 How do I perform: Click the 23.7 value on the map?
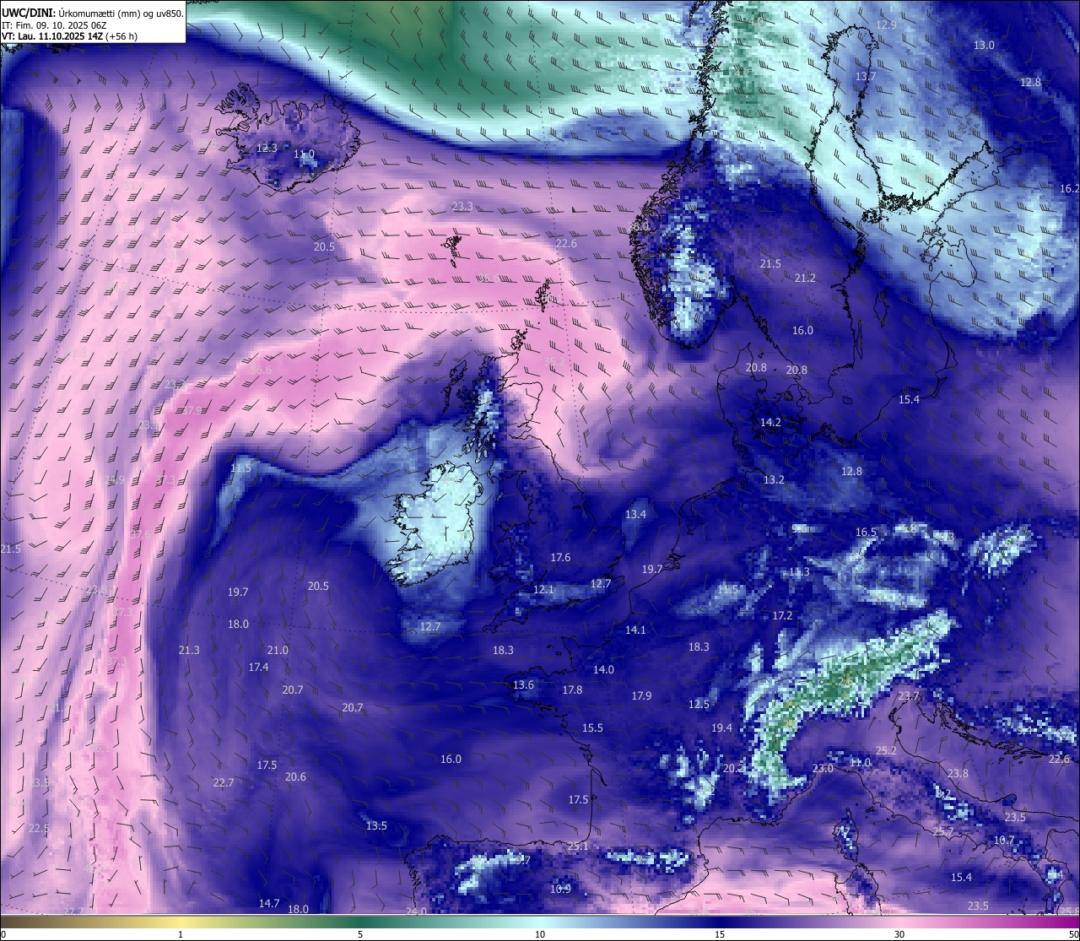[x=908, y=695]
